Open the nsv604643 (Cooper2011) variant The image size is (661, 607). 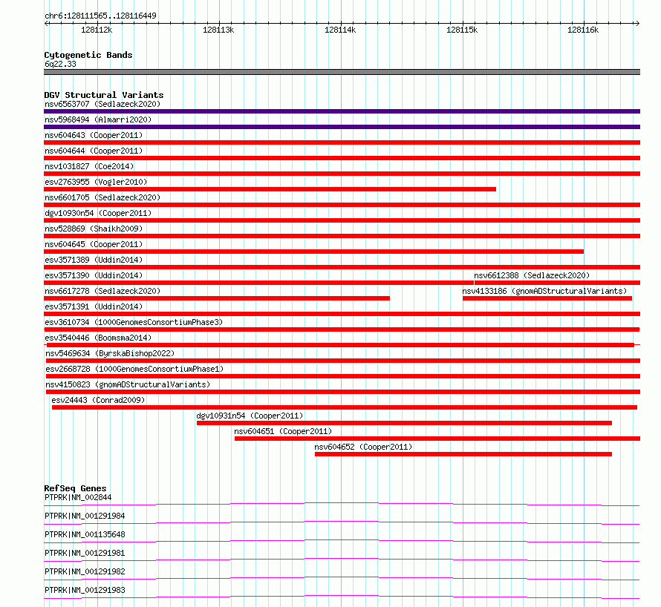click(x=94, y=135)
